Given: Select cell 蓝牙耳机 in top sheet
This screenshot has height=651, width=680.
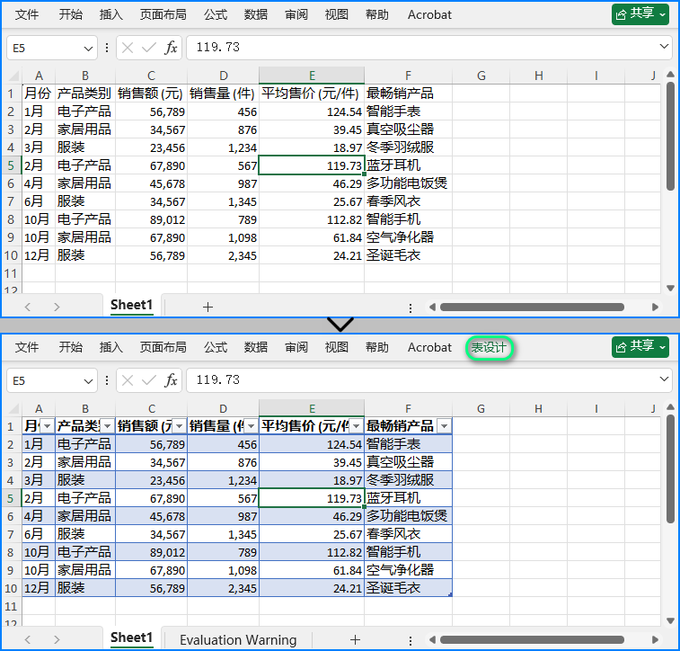Looking at the screenshot, I should tap(408, 165).
